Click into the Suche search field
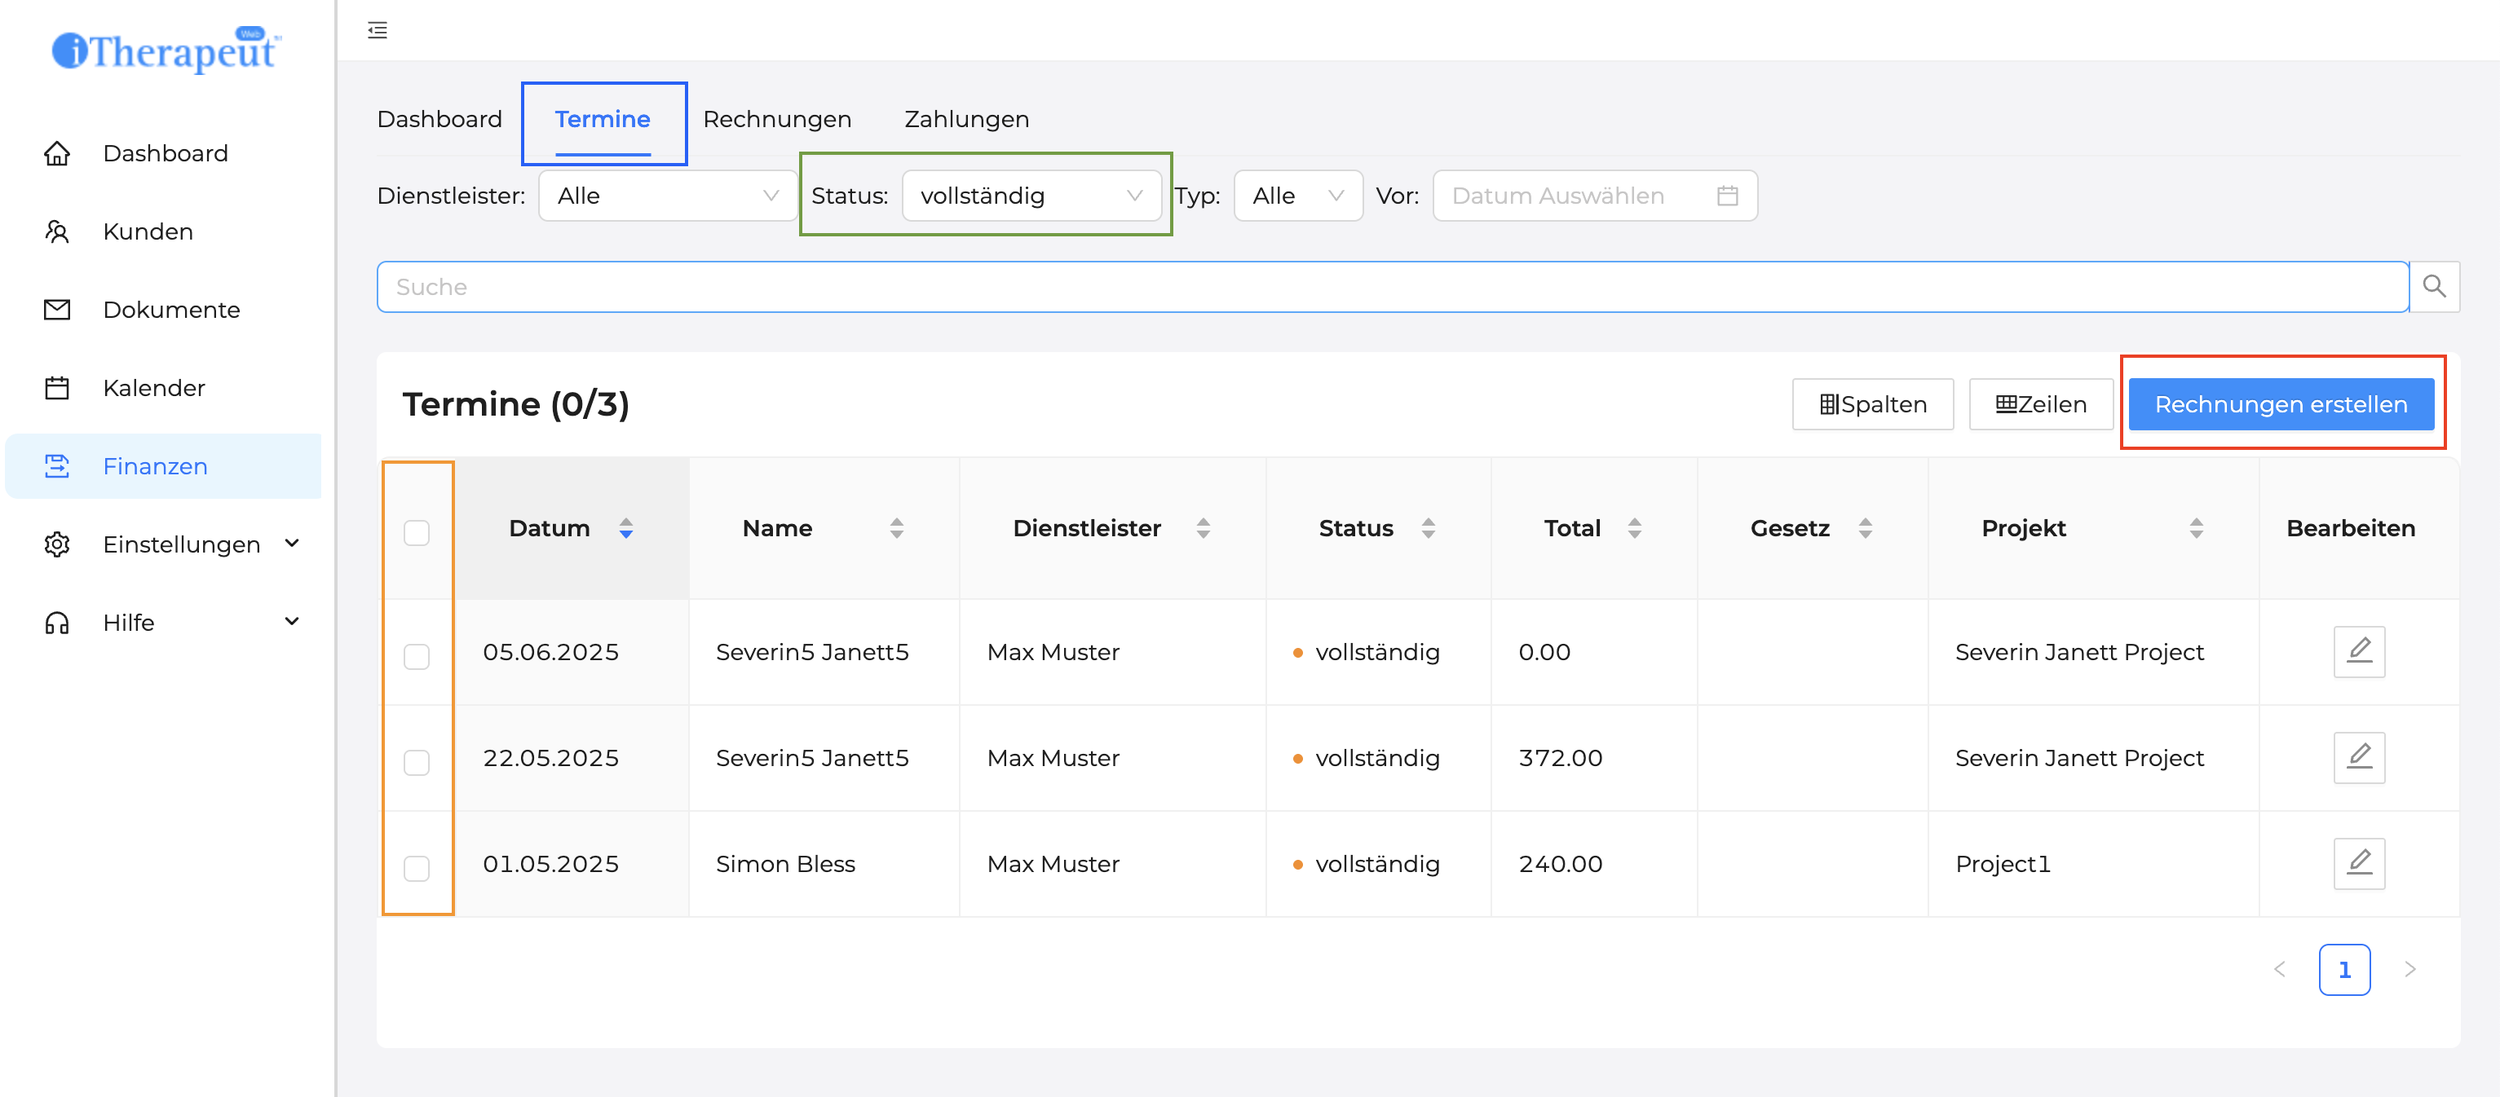Screen dimensions: 2500x1097 point(1392,287)
